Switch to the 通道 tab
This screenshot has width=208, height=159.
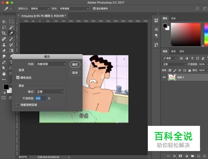[x=173, y=51]
